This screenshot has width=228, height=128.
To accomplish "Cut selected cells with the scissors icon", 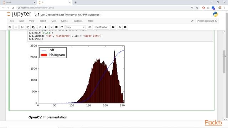I will [22, 27].
